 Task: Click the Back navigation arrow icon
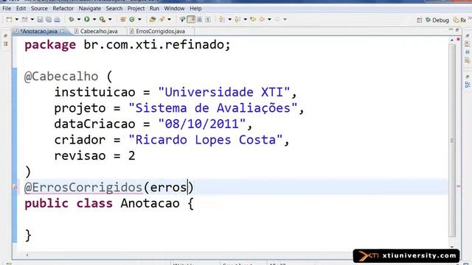tap(262, 20)
